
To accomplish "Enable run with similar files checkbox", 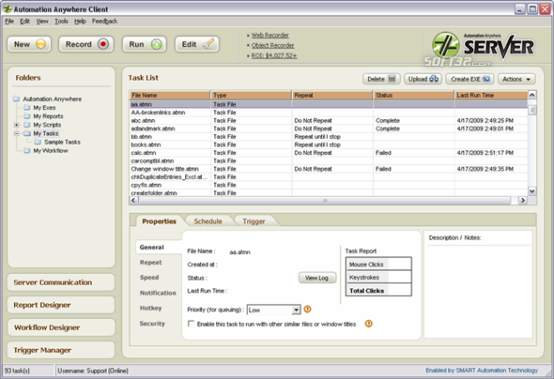I will point(191,323).
